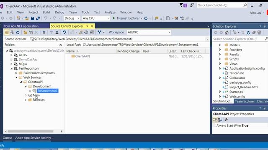This screenshot has height=150, width=268.
Task: Click the feedback icon near Quick Launch
Action: [x=192, y=5]
